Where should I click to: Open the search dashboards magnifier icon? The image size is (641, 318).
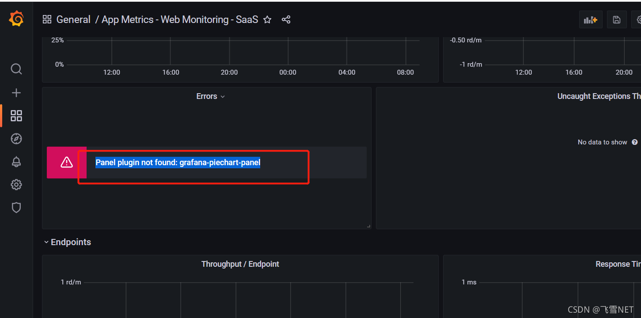point(16,69)
